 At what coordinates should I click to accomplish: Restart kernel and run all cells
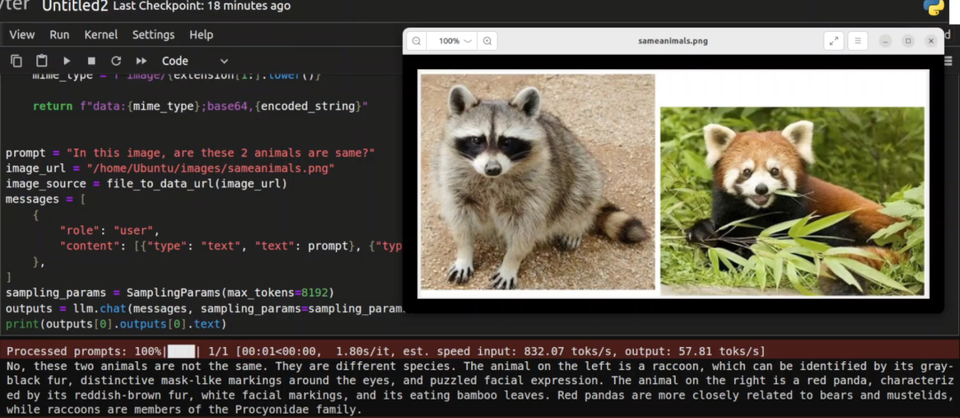coord(140,61)
